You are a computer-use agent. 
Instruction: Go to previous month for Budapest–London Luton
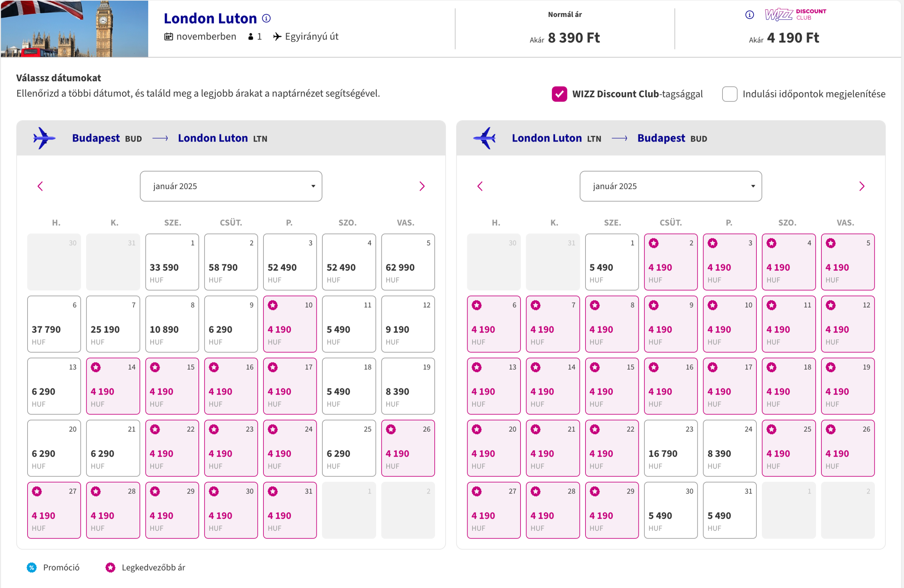40,186
